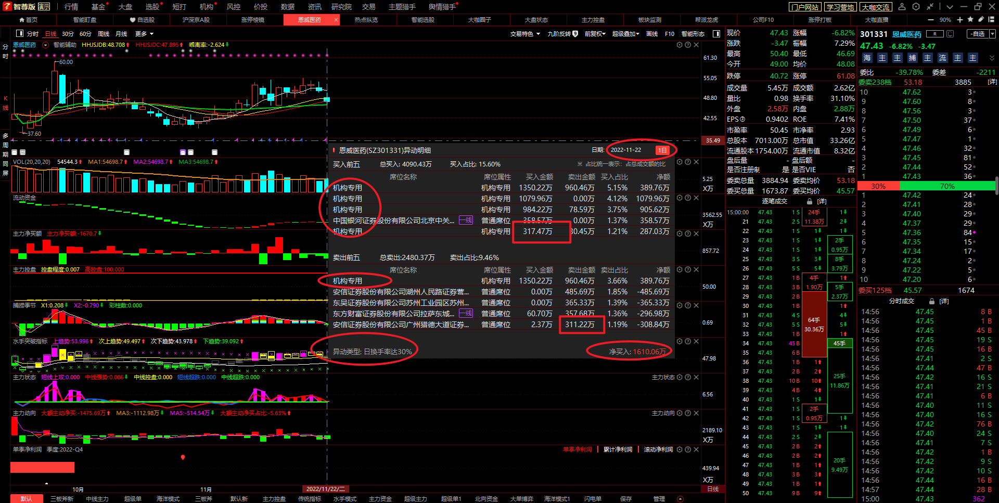Image resolution: width=999 pixels, height=503 pixels.
Task: Click the 流 signal badge under stock price
Action: click(x=942, y=58)
